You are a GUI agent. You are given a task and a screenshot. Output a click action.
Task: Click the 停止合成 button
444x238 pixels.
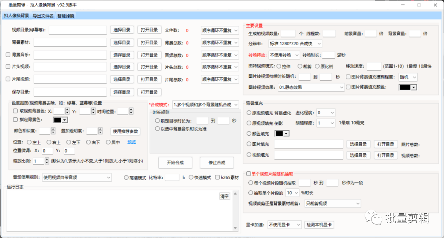click(x=217, y=163)
